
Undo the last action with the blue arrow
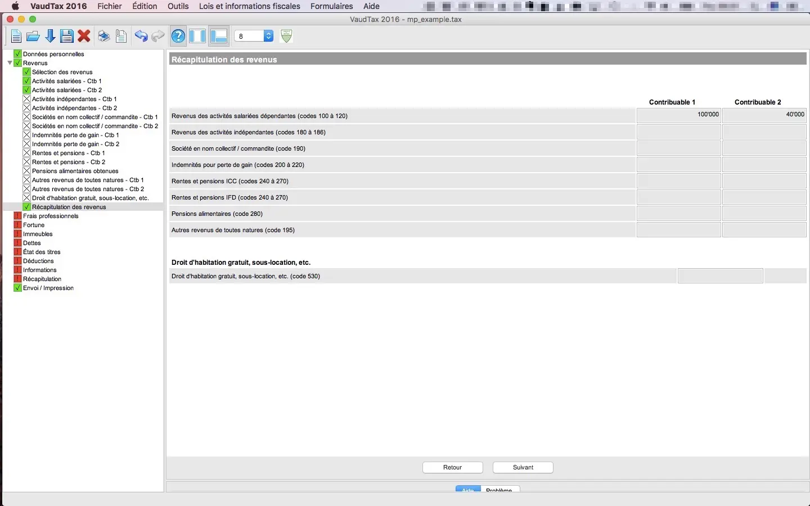141,37
